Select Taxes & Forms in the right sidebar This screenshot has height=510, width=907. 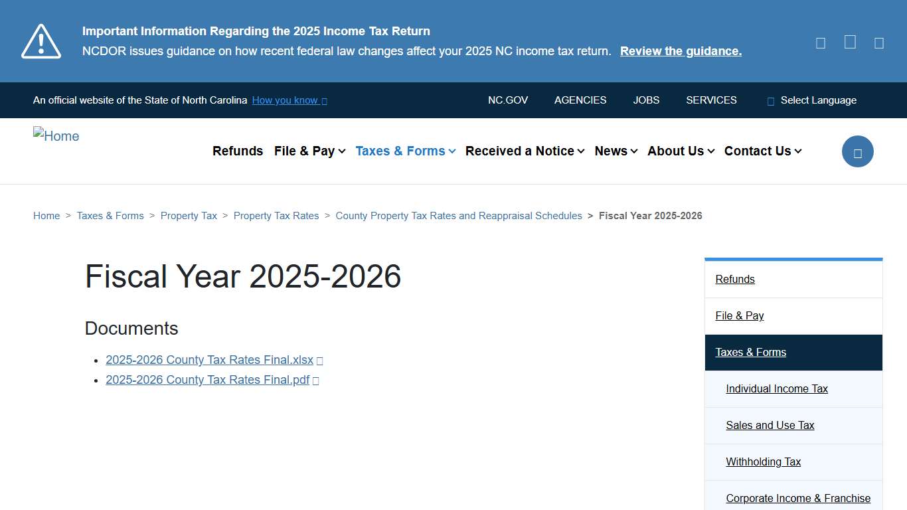751,352
